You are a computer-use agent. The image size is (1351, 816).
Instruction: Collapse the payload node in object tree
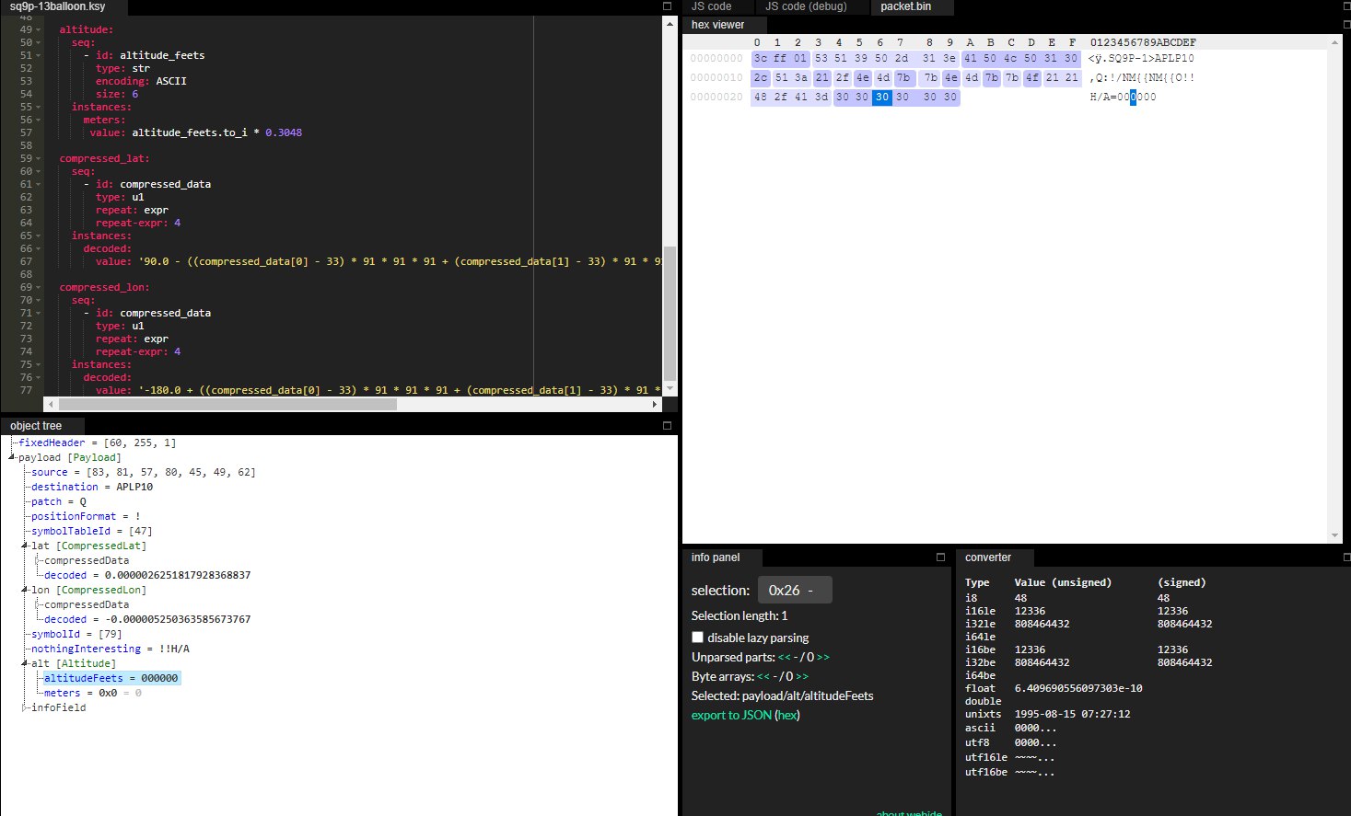(x=12, y=457)
